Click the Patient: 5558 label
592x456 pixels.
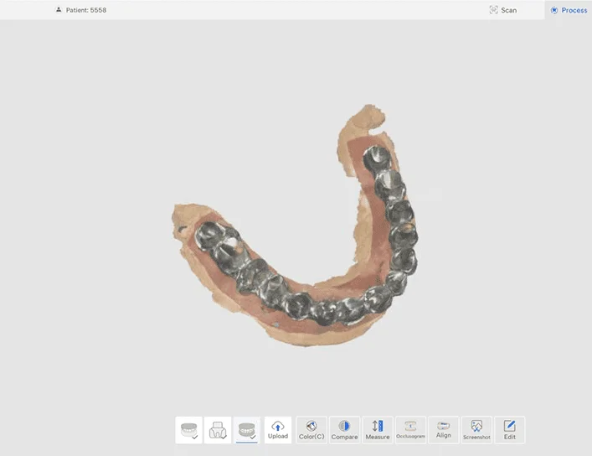click(x=86, y=10)
